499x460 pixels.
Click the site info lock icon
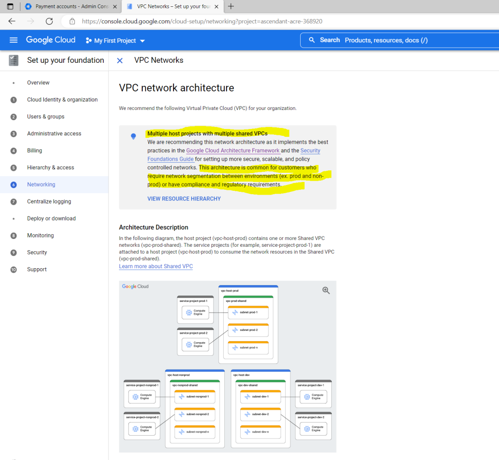[x=72, y=21]
